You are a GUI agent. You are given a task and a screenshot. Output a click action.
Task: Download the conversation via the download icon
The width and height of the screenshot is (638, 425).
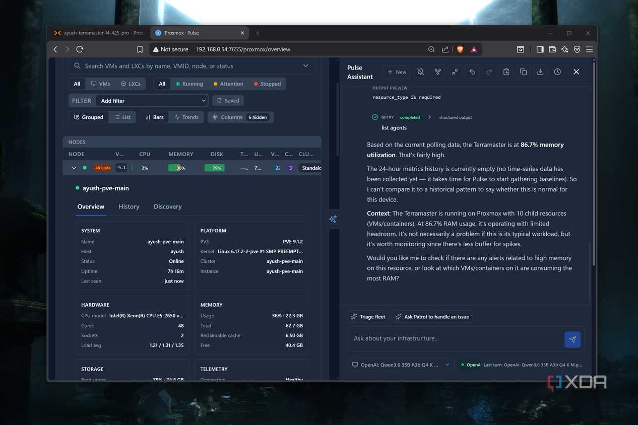(x=540, y=72)
